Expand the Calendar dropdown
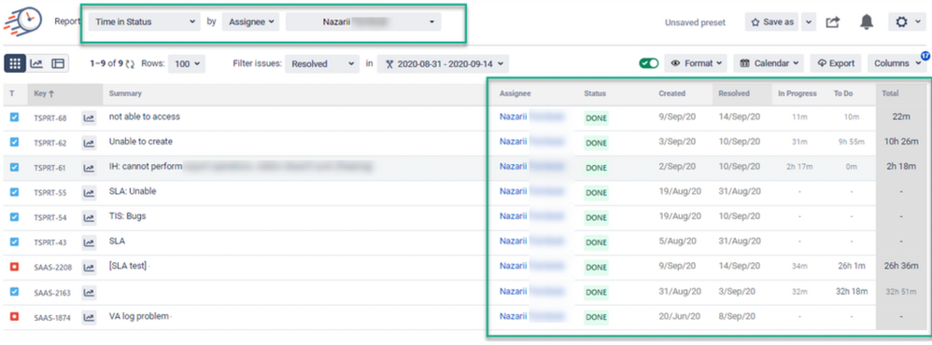 tap(769, 63)
